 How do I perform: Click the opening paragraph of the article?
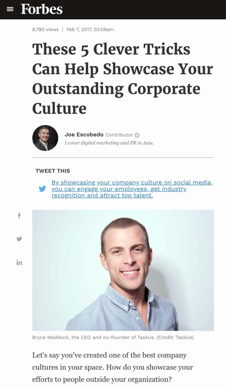click(x=113, y=367)
